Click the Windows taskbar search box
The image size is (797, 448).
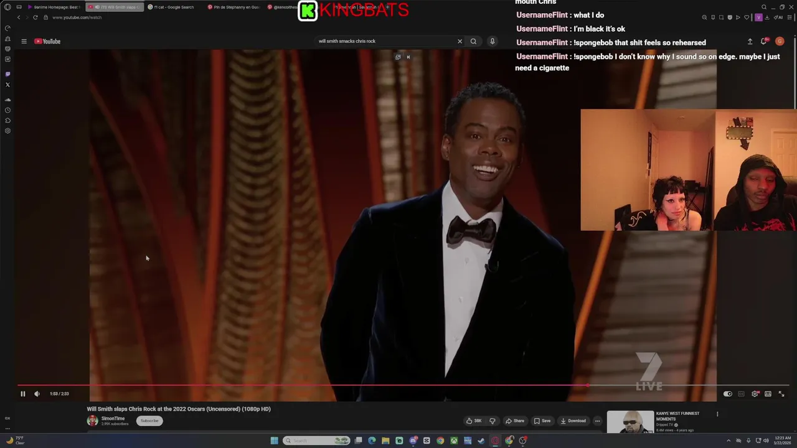[316, 441]
